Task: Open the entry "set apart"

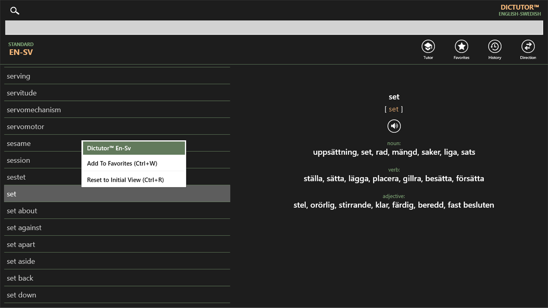Action: [x=117, y=244]
